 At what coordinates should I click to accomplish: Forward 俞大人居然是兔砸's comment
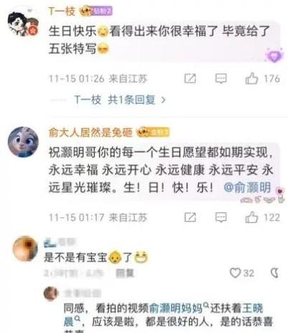tap(190, 217)
